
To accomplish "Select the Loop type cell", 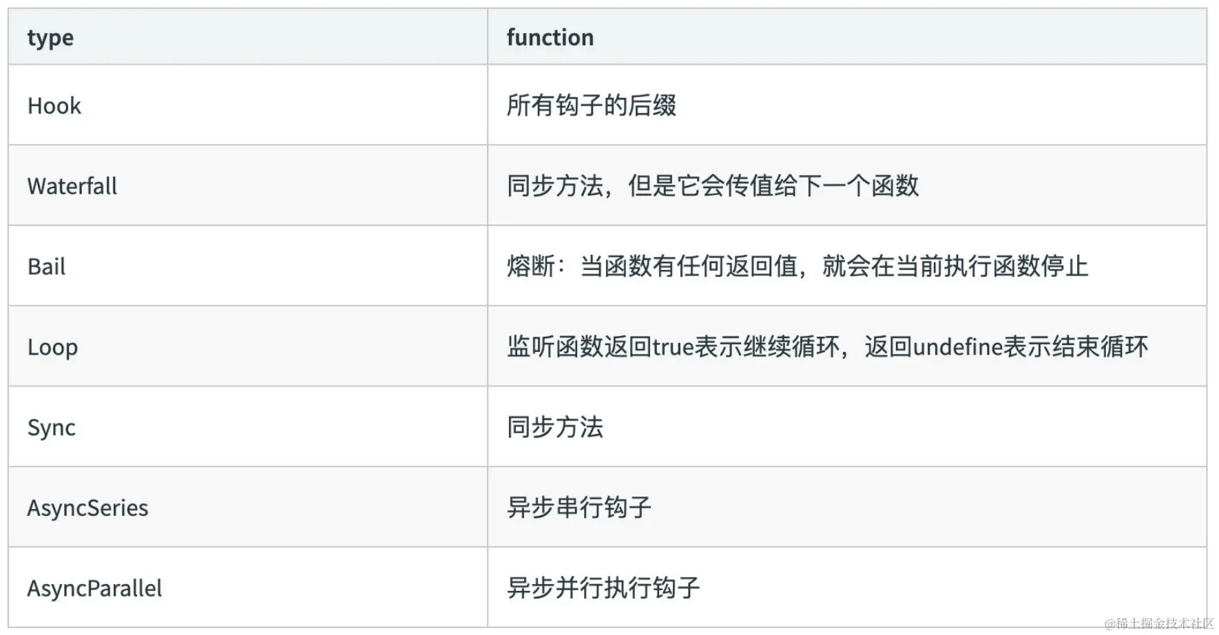I will 248,346.
